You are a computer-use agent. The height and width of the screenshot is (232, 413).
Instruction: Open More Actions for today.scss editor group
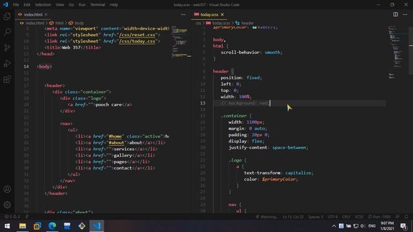point(405,14)
